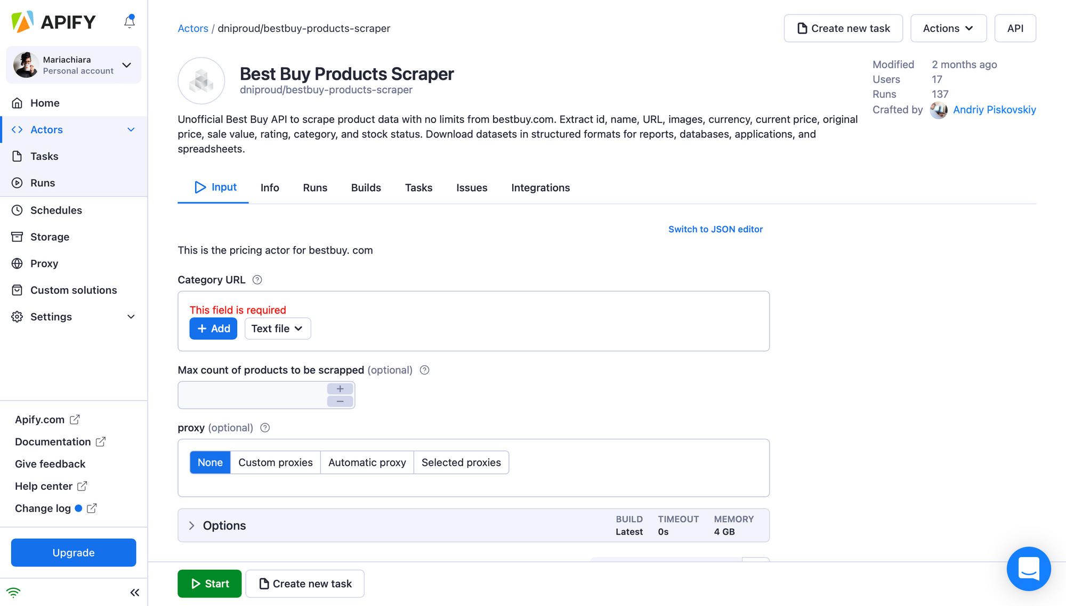Open the chat support bubble
This screenshot has height=606, width=1066.
(x=1029, y=569)
